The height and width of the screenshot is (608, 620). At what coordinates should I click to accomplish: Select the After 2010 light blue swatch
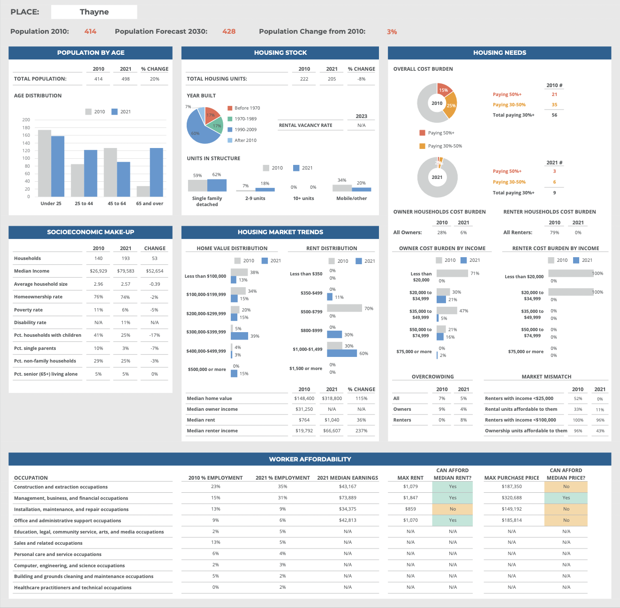(230, 141)
